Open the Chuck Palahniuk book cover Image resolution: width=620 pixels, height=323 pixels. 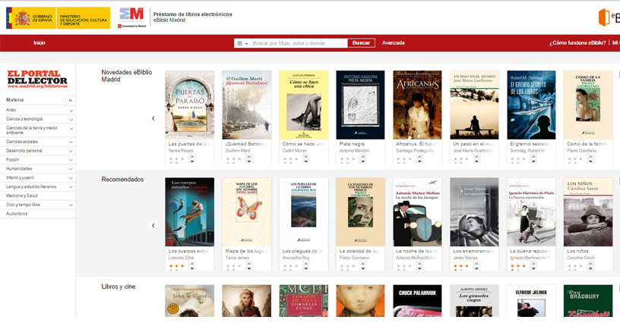pos(418,301)
